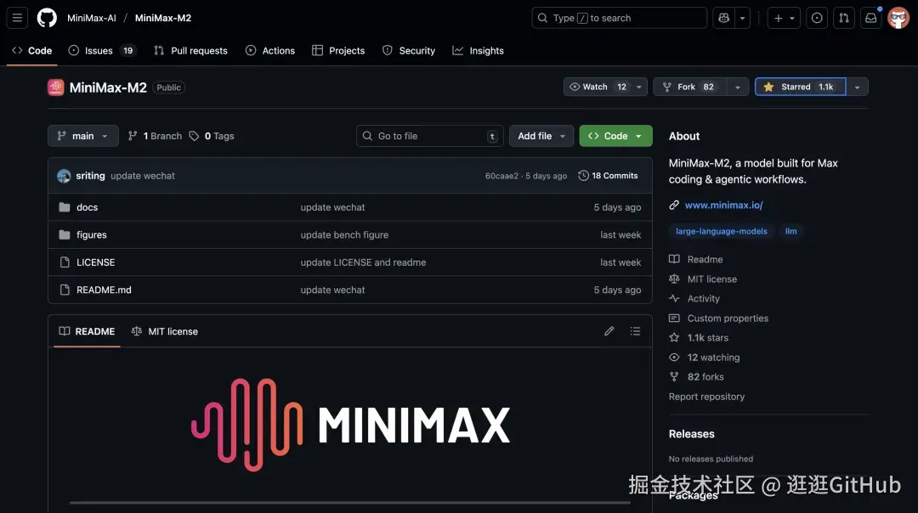Open the README.md file
The width and height of the screenshot is (918, 513).
pyautogui.click(x=104, y=290)
